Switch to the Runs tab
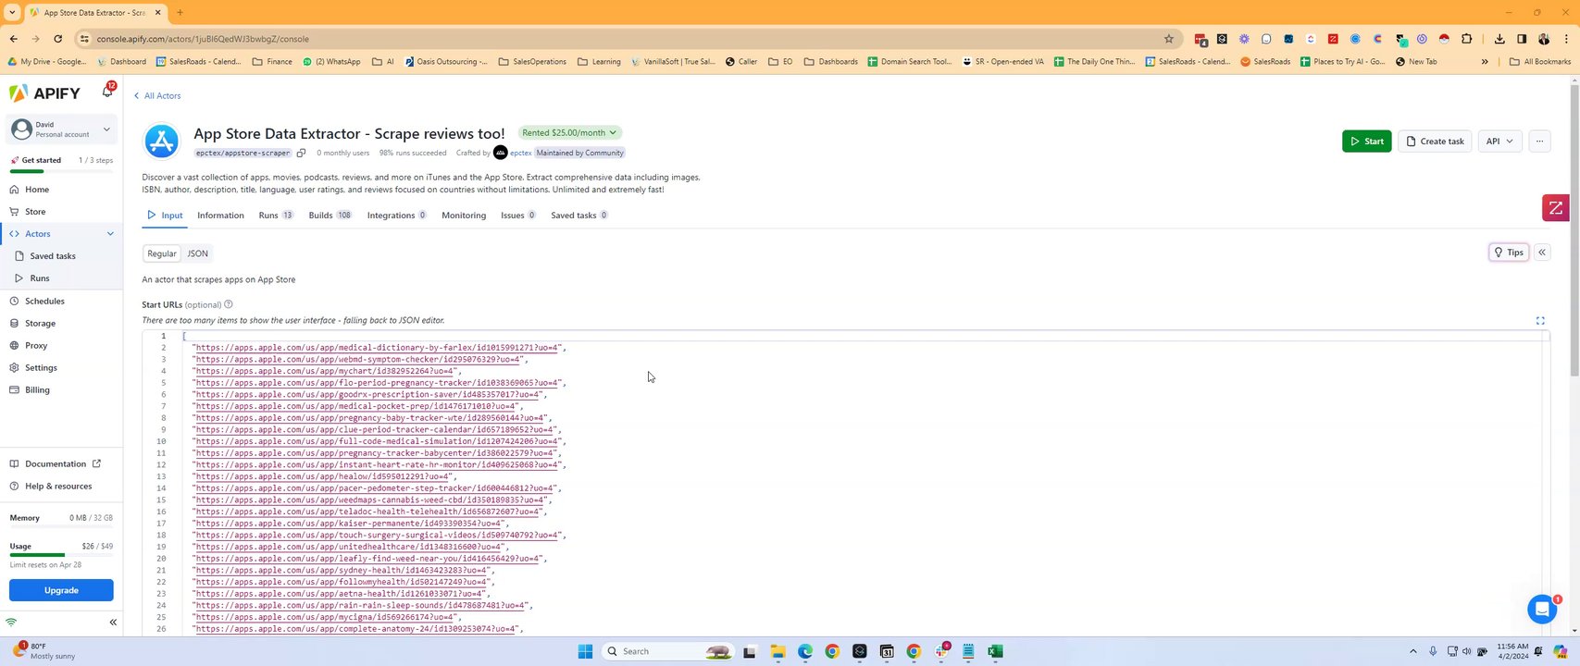Screen dimensions: 1580x666 pyautogui.click(x=276, y=216)
